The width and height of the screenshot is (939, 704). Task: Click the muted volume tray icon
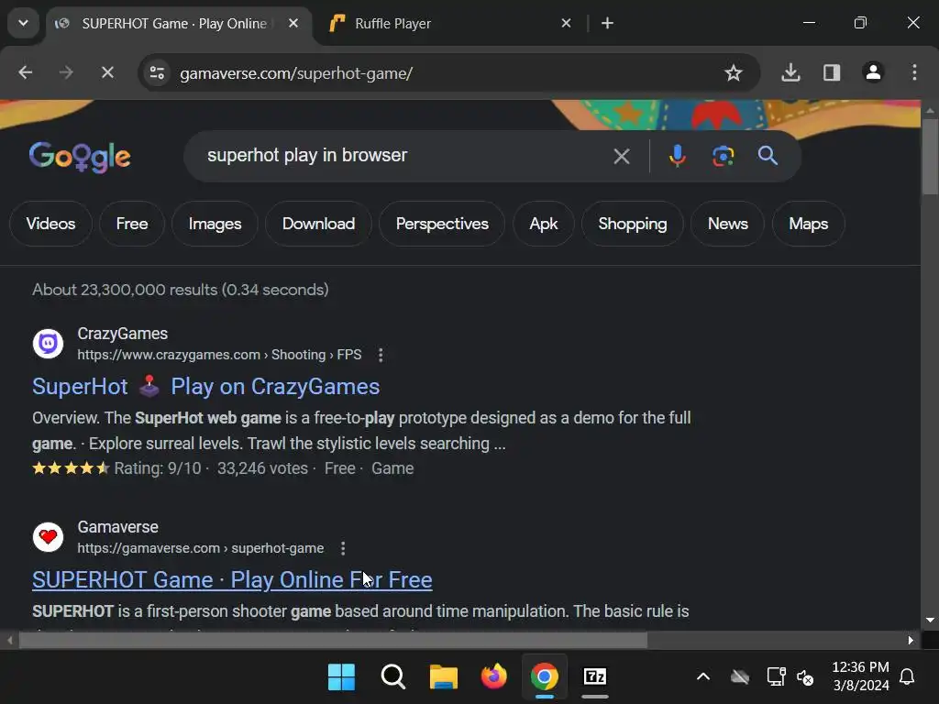pyautogui.click(x=805, y=677)
